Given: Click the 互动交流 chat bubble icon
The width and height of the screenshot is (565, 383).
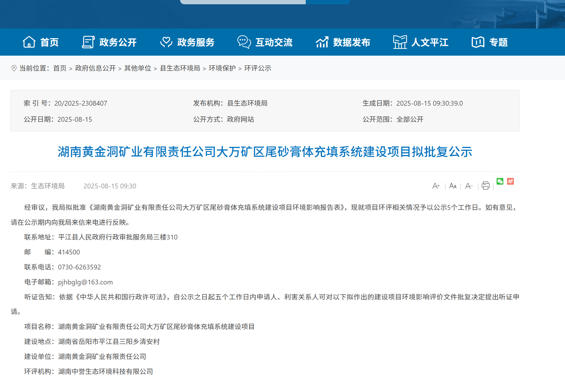Looking at the screenshot, I should point(244,42).
